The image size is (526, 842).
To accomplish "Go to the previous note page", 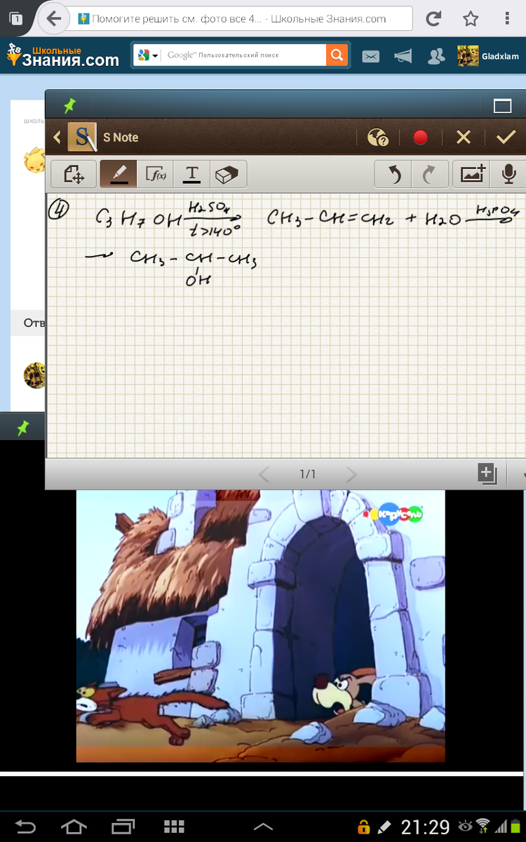I will click(264, 475).
